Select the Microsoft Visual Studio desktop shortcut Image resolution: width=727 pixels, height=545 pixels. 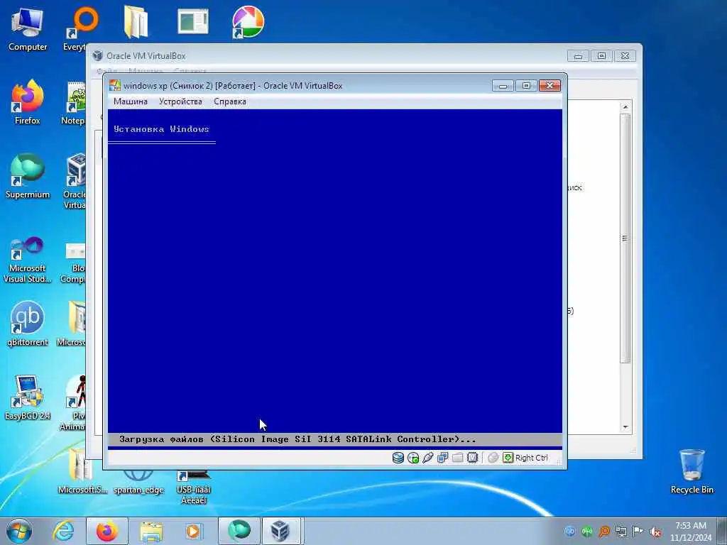tap(28, 260)
